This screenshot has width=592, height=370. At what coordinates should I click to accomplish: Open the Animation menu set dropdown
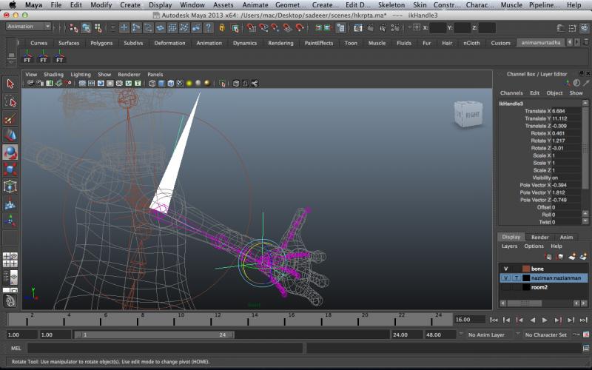point(28,27)
